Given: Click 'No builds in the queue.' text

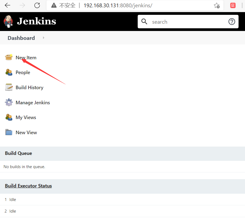Looking at the screenshot, I should coord(24,167).
